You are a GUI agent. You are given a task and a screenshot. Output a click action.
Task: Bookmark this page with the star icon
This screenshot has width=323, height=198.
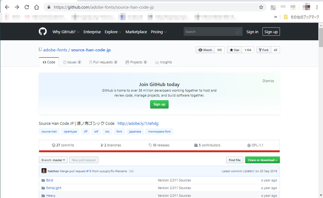(261, 7)
